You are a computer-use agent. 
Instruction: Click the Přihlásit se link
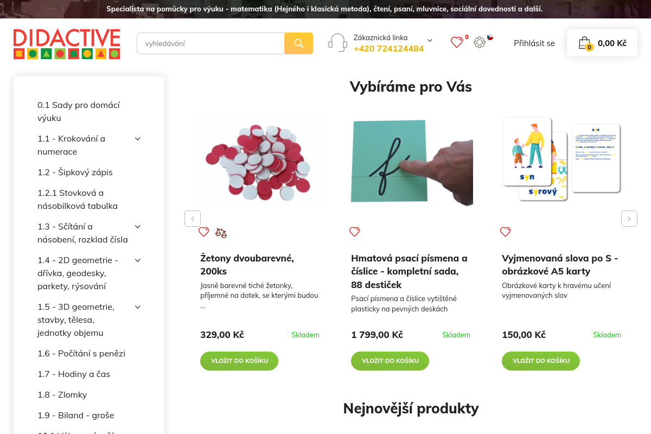(534, 43)
